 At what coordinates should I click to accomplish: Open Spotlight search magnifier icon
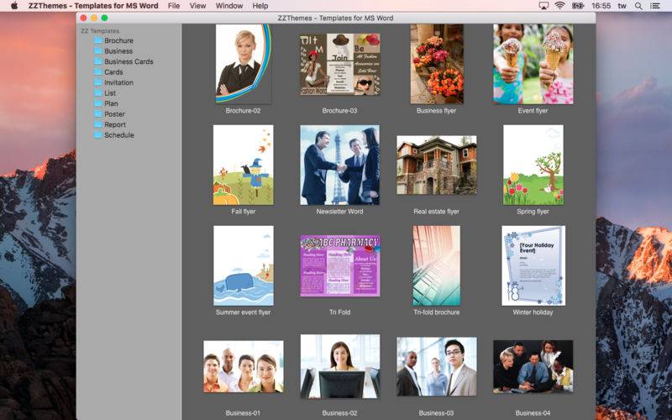(x=638, y=6)
